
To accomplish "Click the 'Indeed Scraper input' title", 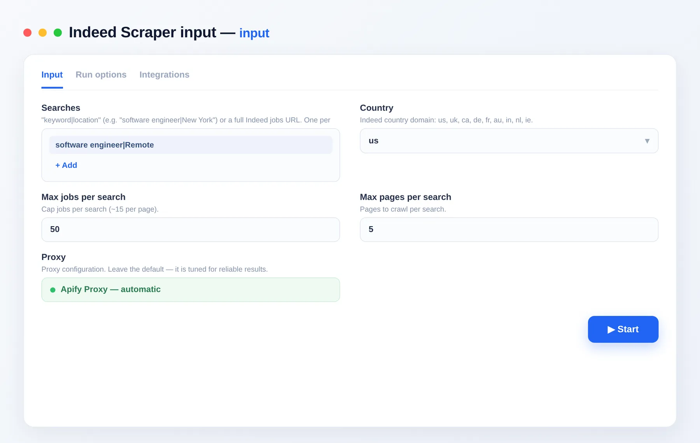I will click(x=142, y=32).
